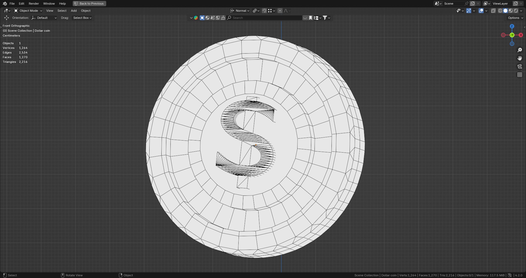Open the scene browse icon dropdown
The height and width of the screenshot is (278, 526).
click(438, 4)
